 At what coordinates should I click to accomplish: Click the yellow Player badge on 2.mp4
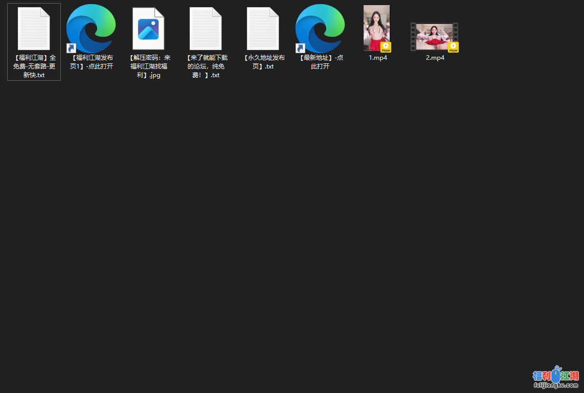(453, 47)
